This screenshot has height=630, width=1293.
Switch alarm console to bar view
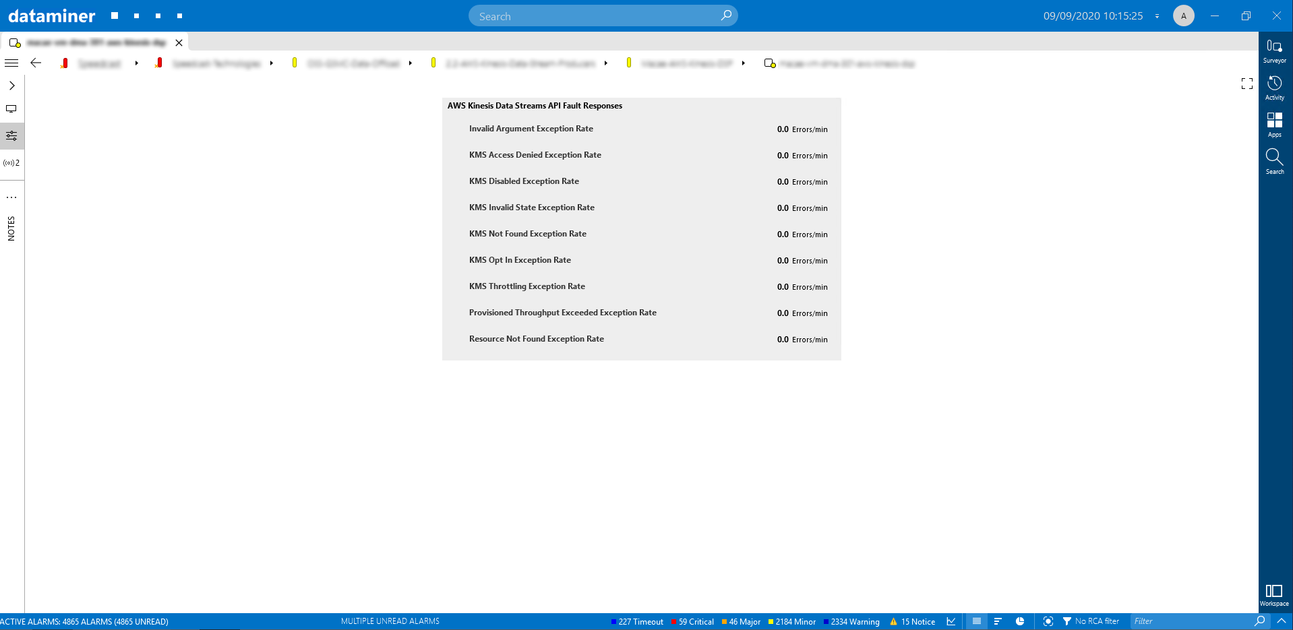[x=998, y=621]
